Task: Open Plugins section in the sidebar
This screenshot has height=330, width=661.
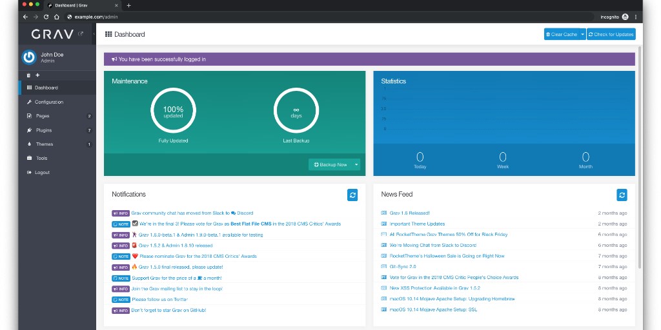Action: click(57, 130)
